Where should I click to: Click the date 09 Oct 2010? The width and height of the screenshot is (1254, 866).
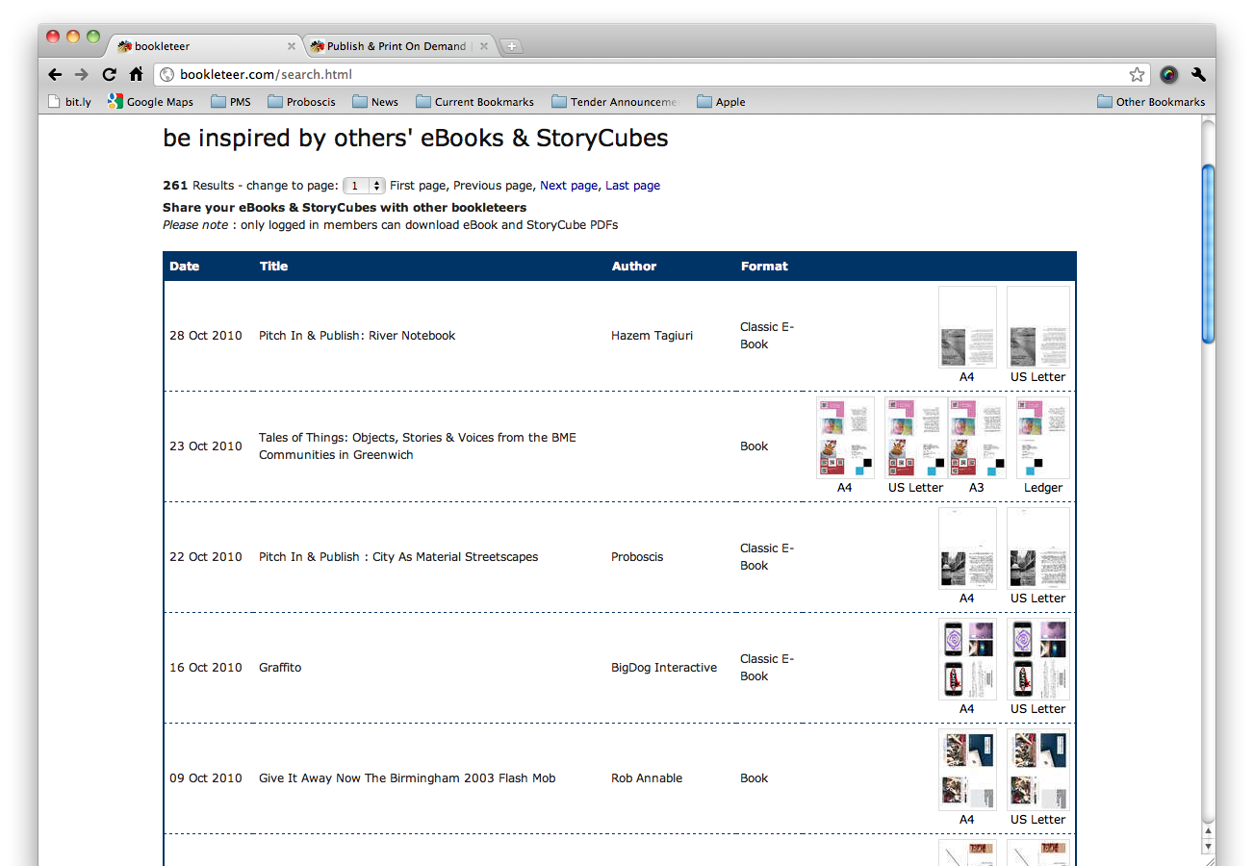pos(206,778)
